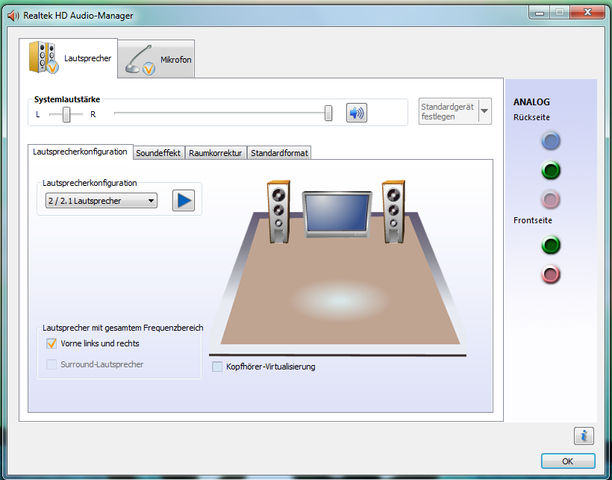Click the L/R balance slider handle
The image size is (612, 480).
click(66, 114)
